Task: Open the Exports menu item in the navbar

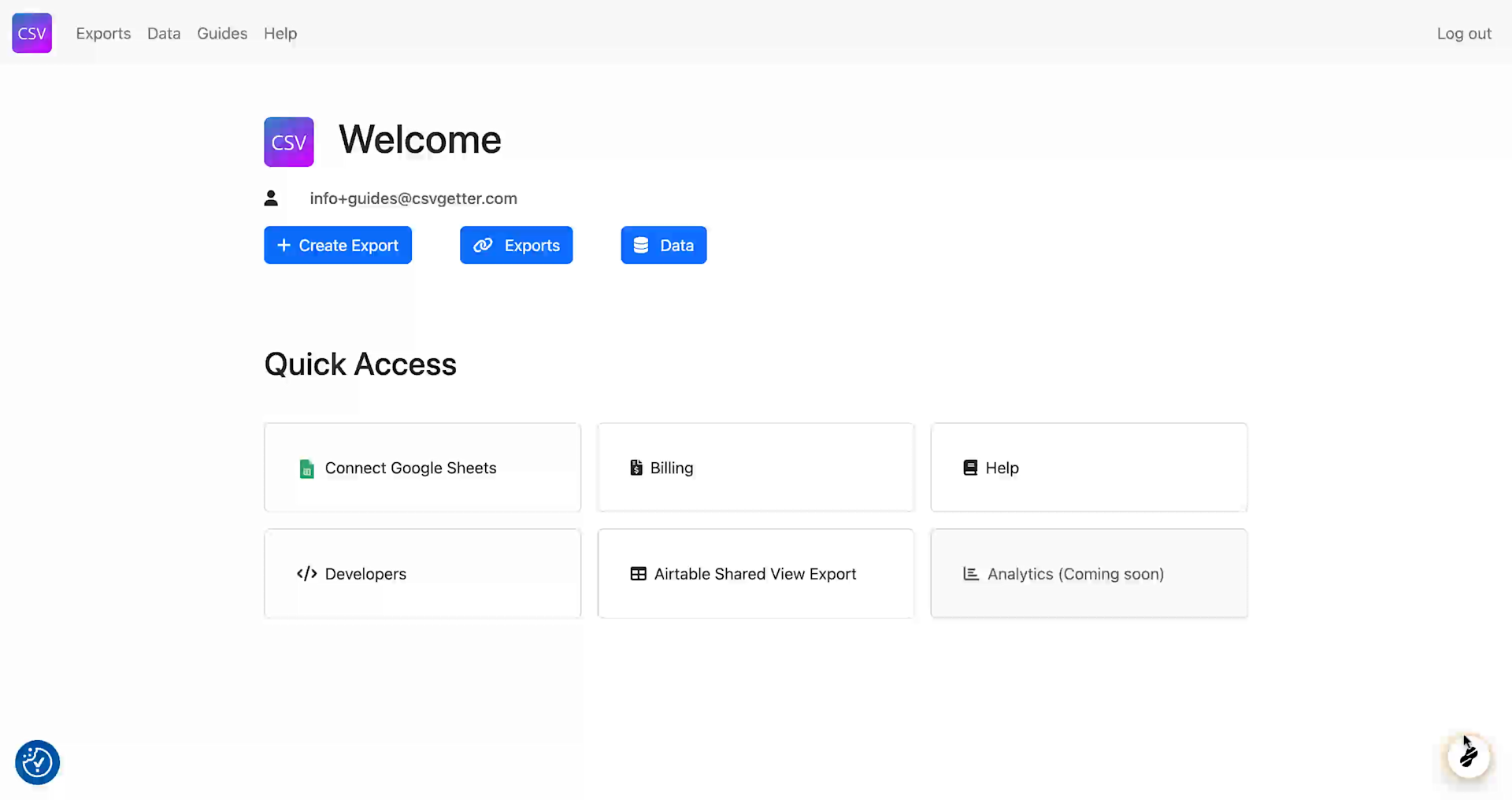Action: pyautogui.click(x=103, y=33)
